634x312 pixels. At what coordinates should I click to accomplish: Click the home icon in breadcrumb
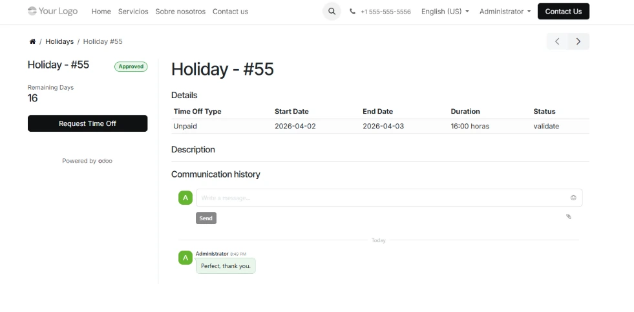32,41
